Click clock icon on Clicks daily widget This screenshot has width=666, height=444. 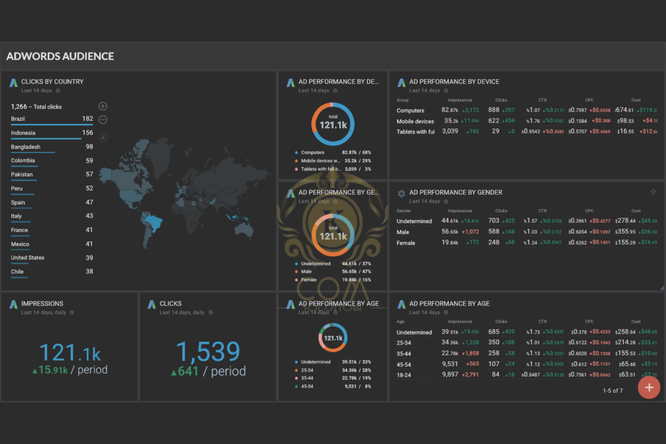click(x=211, y=312)
